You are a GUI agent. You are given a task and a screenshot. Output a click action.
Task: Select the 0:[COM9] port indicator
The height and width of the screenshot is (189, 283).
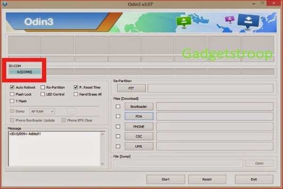coord(25,72)
